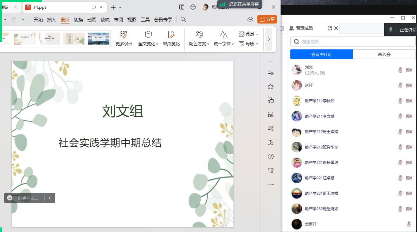Switch to the 插入 ribbon tab

[x=52, y=20]
